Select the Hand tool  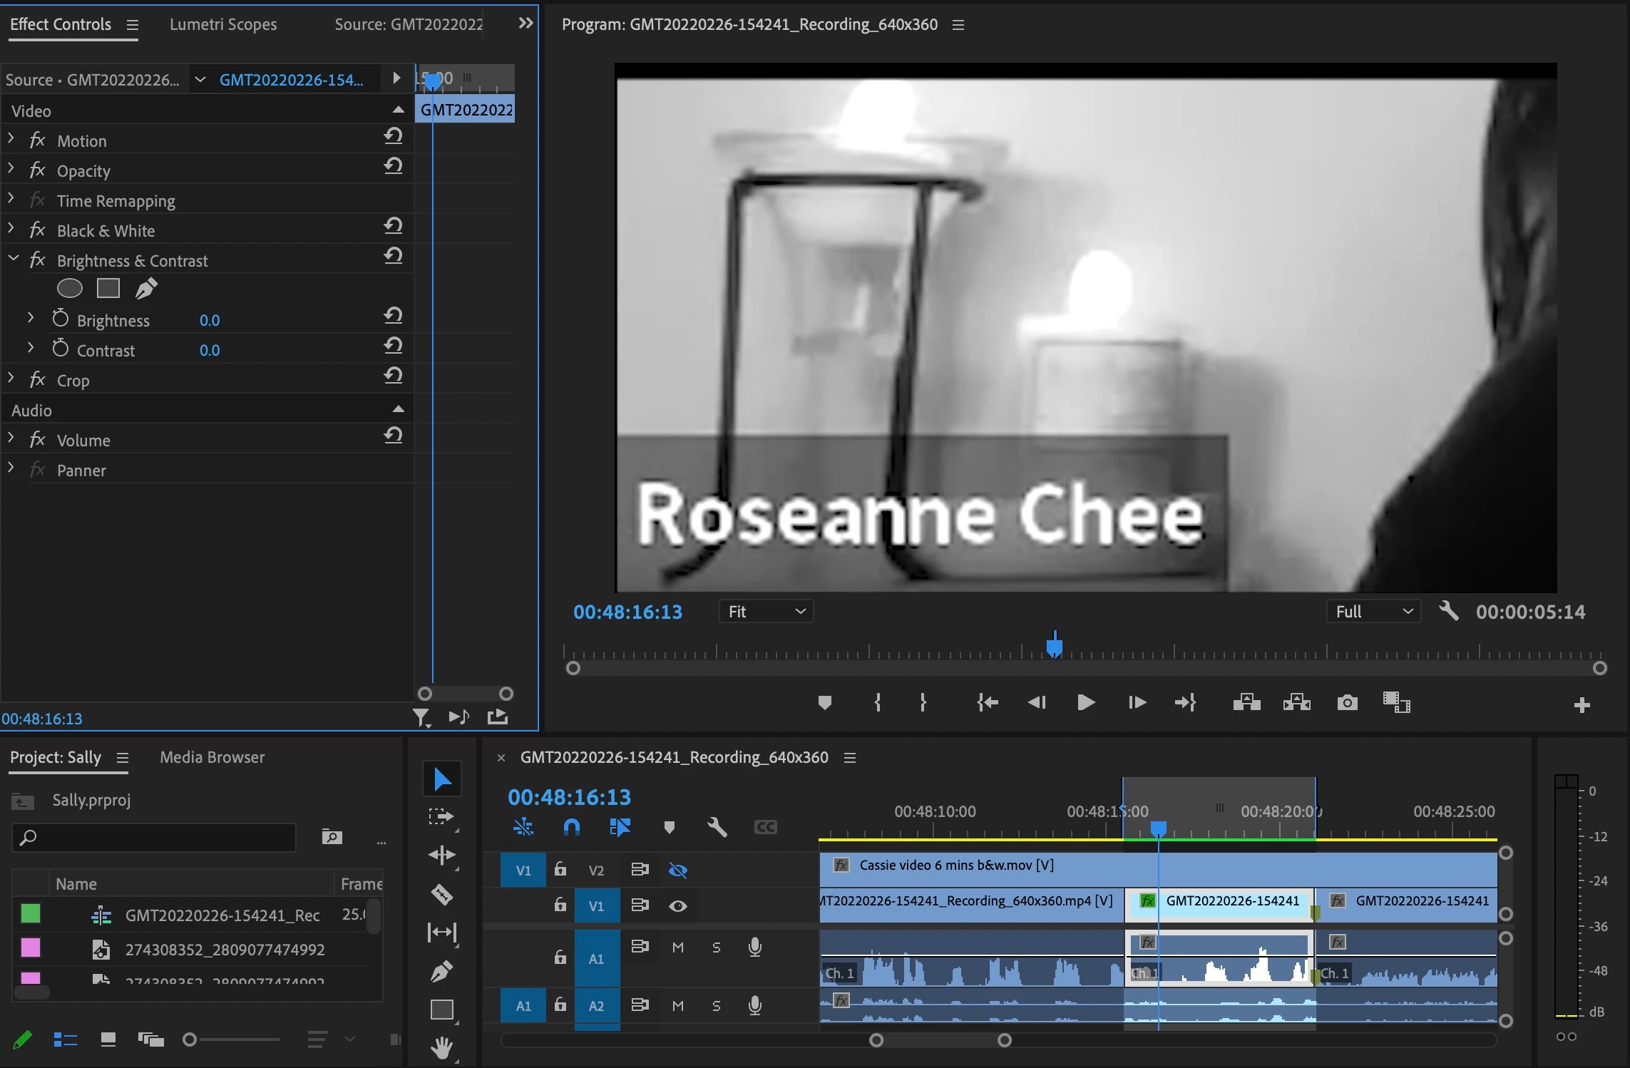pos(442,1047)
